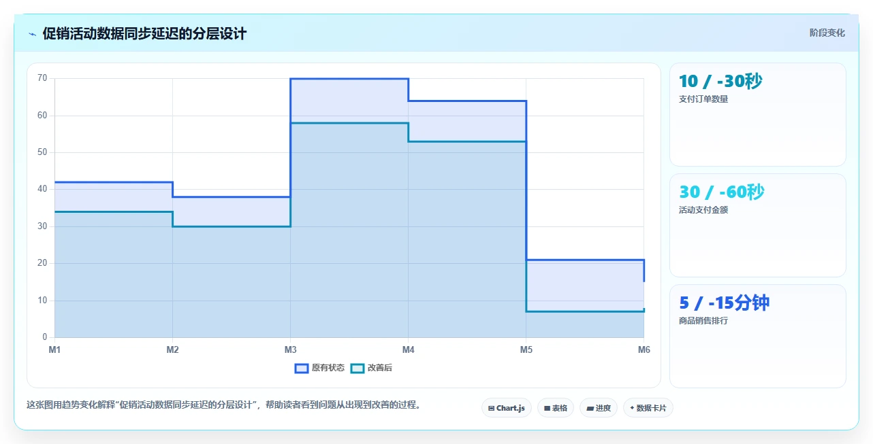Click the value 5 / -15分钟
Screen dimensions: 873x444
tap(724, 303)
